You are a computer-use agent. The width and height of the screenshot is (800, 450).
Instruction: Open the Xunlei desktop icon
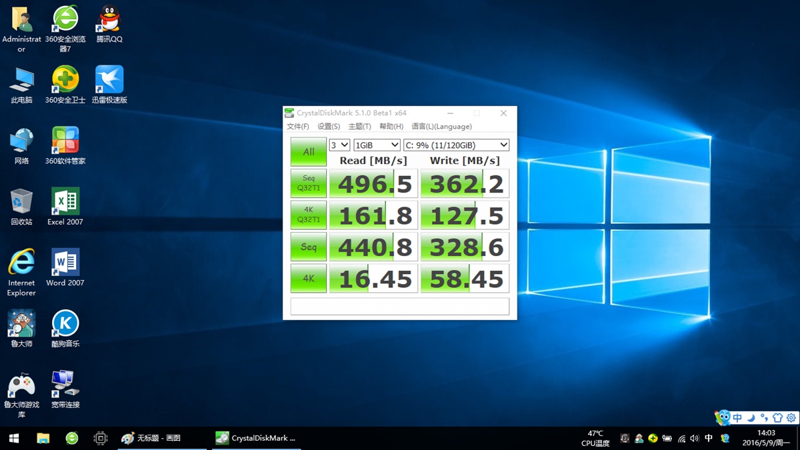[109, 80]
